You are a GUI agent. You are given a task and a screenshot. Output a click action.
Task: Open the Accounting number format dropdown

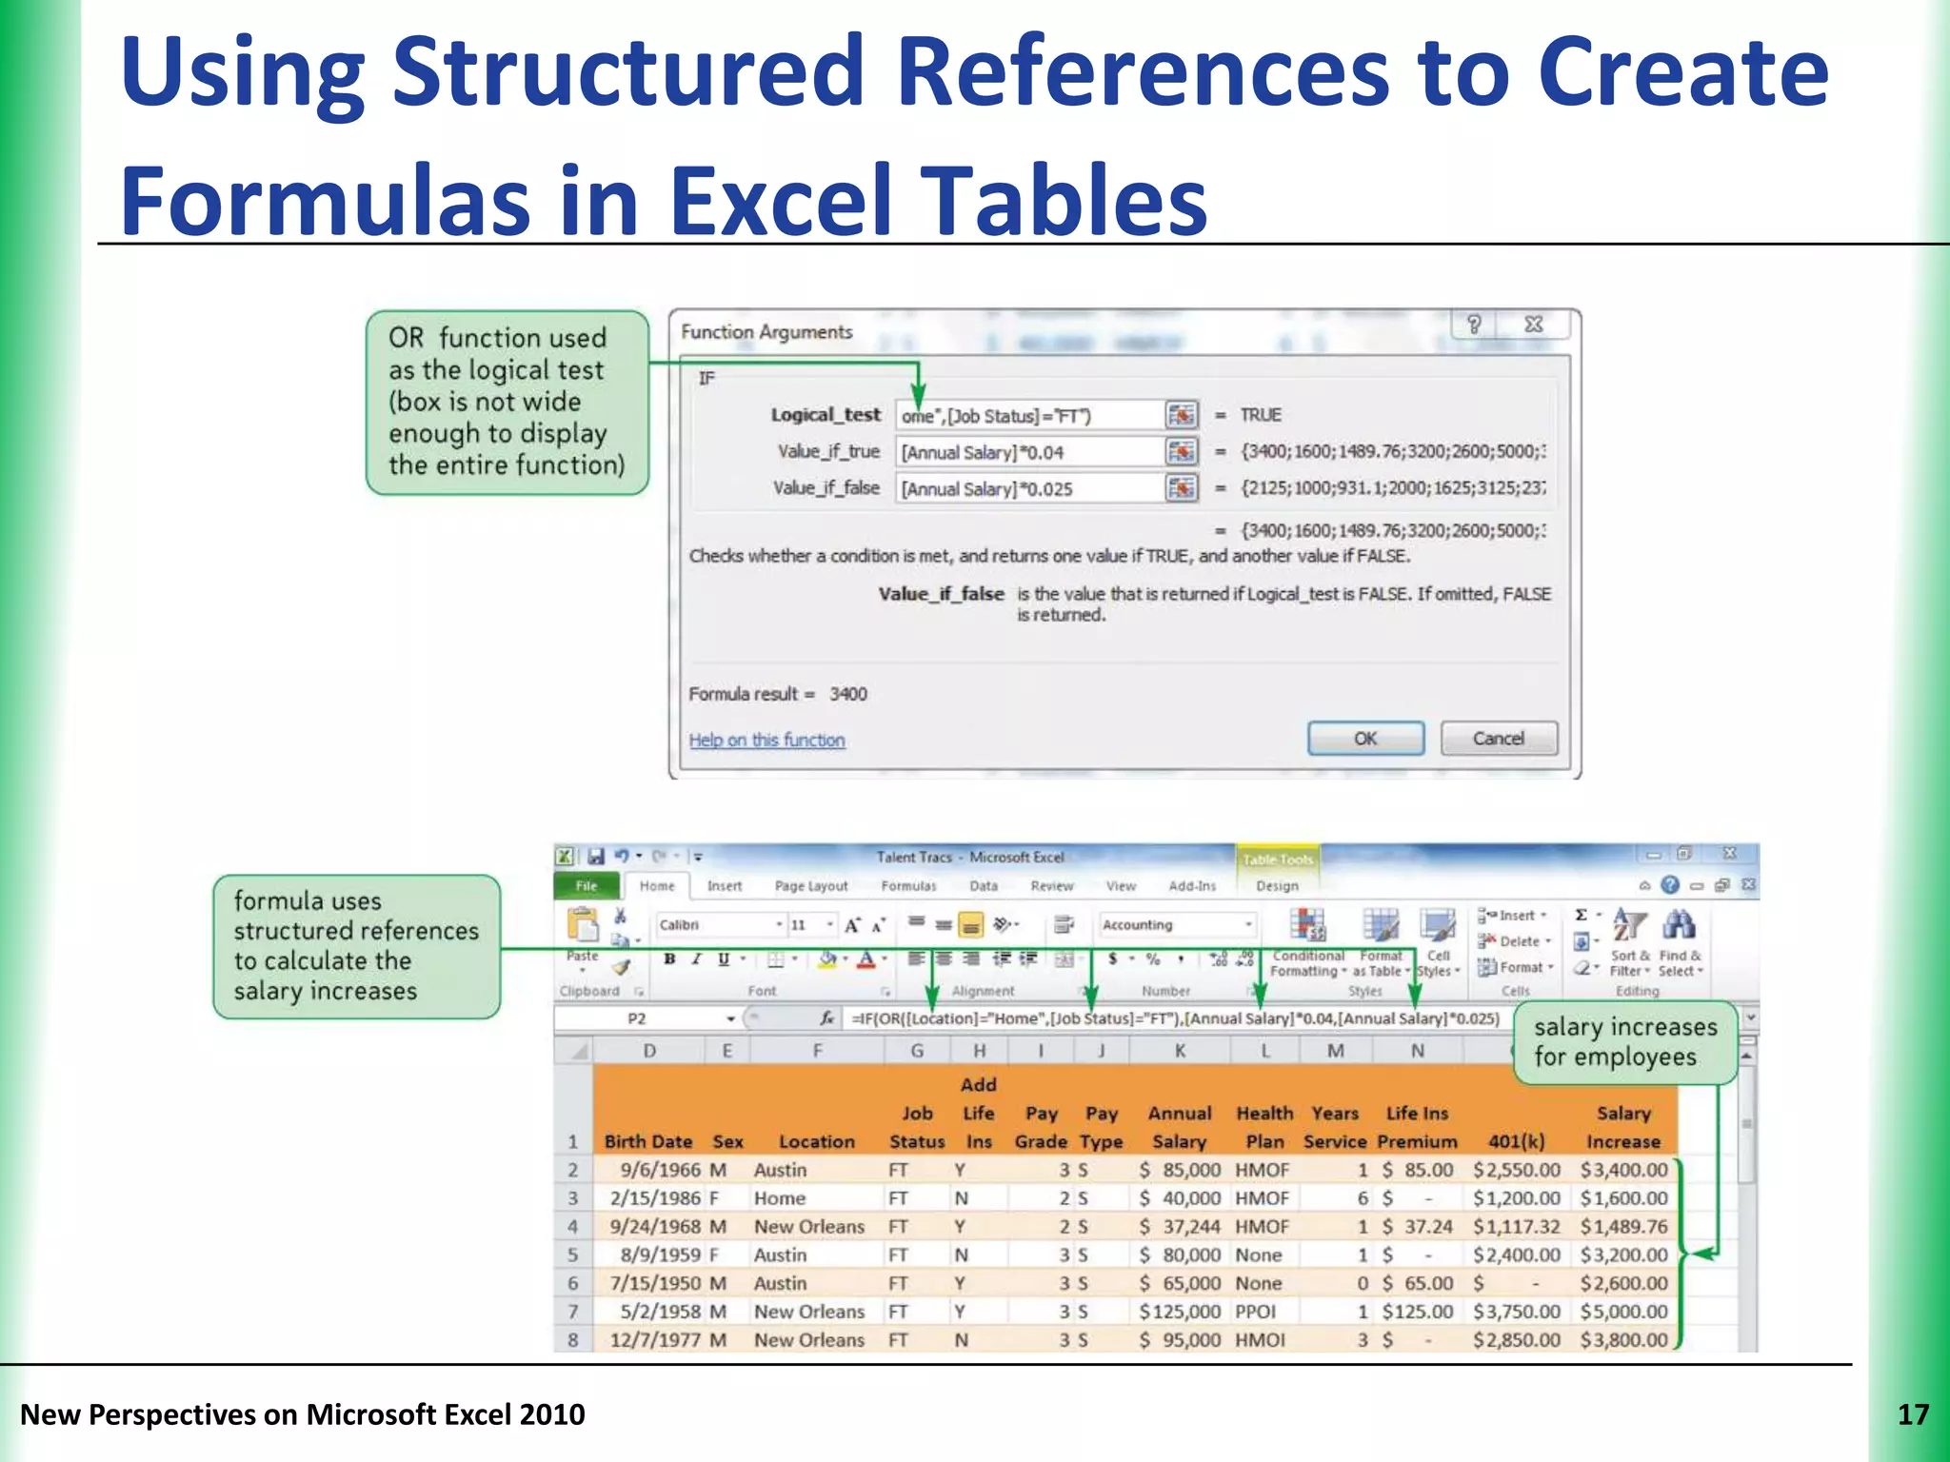pos(1248,924)
